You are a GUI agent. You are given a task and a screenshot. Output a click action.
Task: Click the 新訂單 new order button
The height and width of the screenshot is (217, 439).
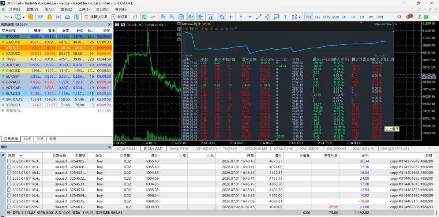[120, 17]
